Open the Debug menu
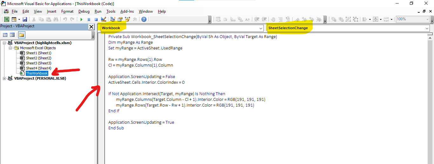The width and height of the screenshot is (434, 164). [84, 11]
